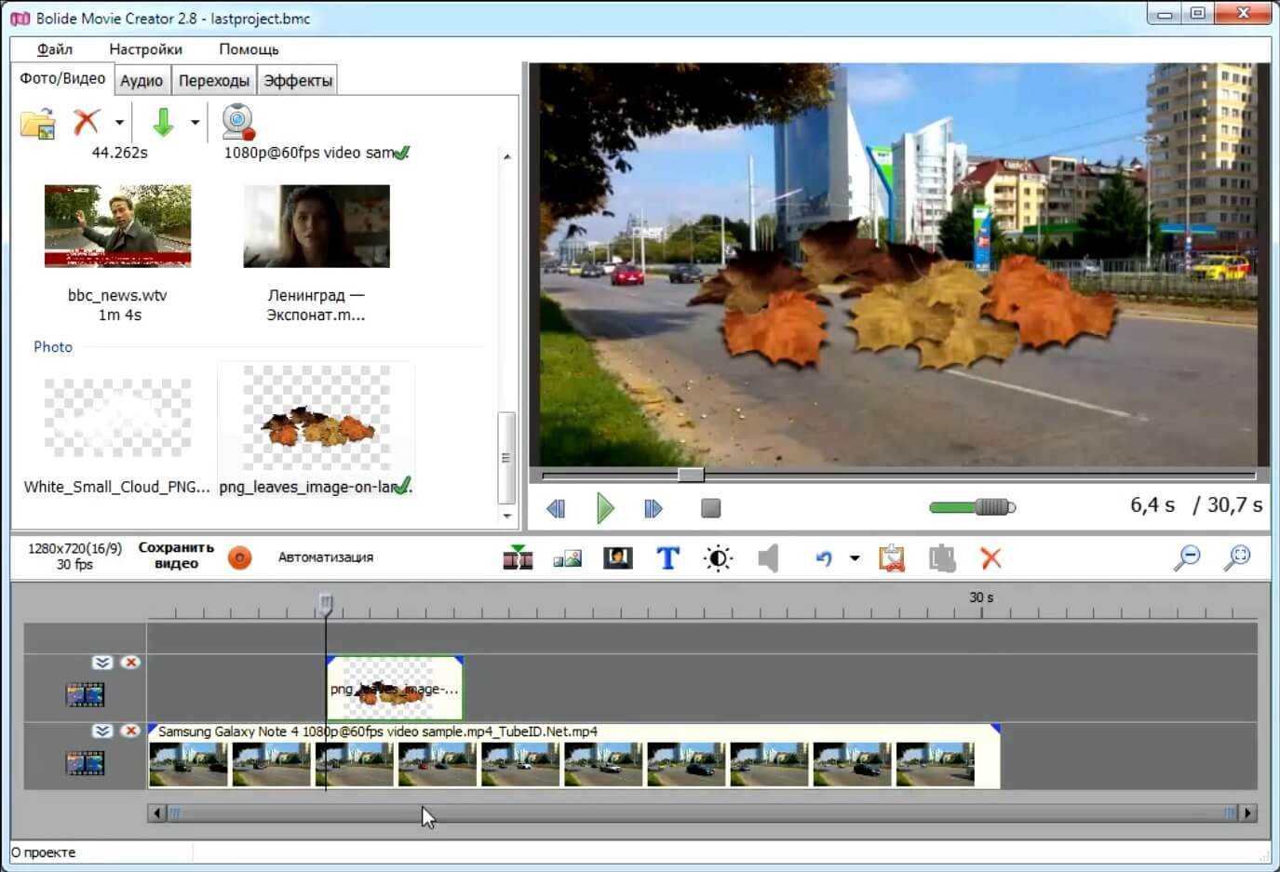Remove the leaves overlay track with its red X

click(x=130, y=663)
